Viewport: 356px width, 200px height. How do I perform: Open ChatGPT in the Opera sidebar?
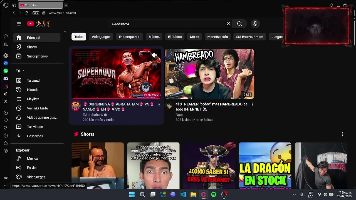click(x=6, y=56)
